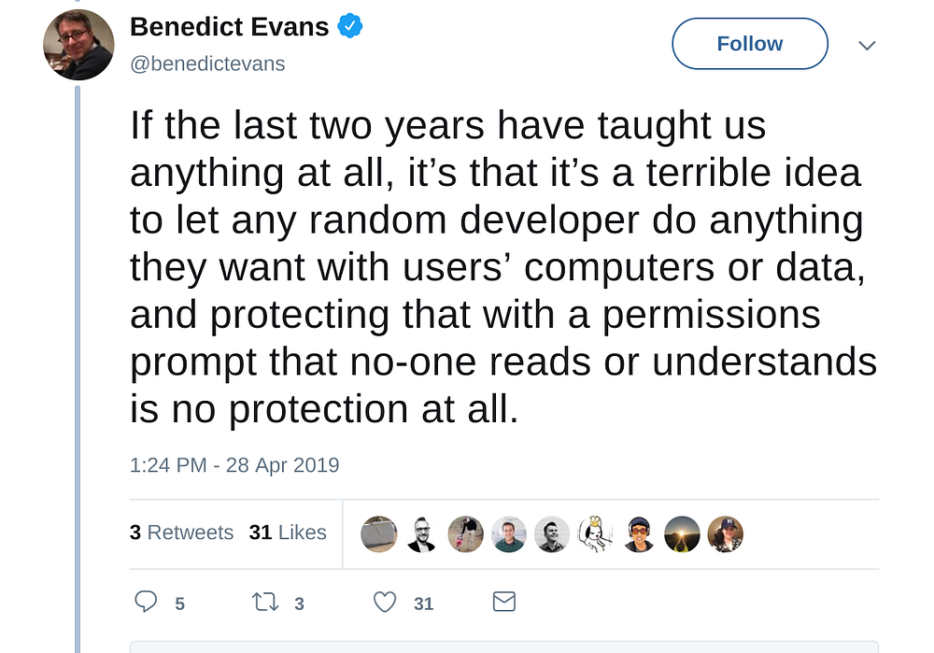Click the sunset landscape liker avatar

pos(682,533)
